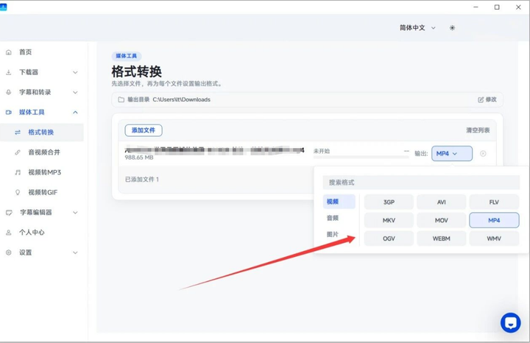Click the subtitle icon beside 字幕编辑器
530x343 pixels.
(9, 213)
